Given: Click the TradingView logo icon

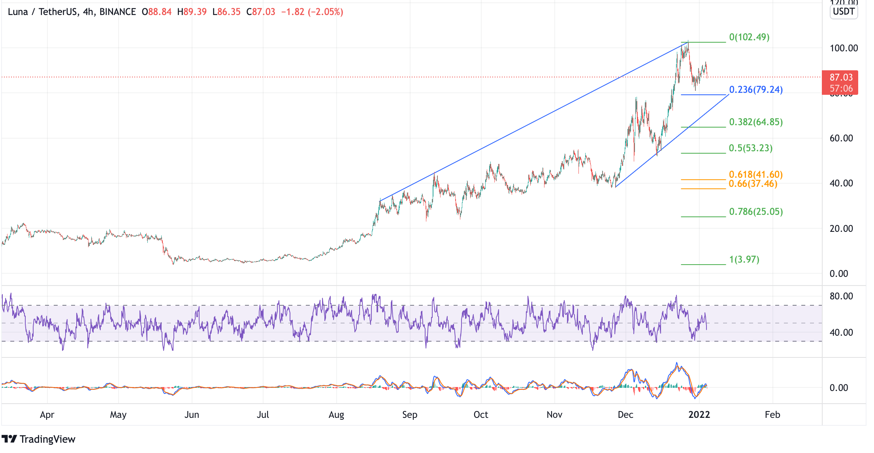Looking at the screenshot, I should coord(9,439).
